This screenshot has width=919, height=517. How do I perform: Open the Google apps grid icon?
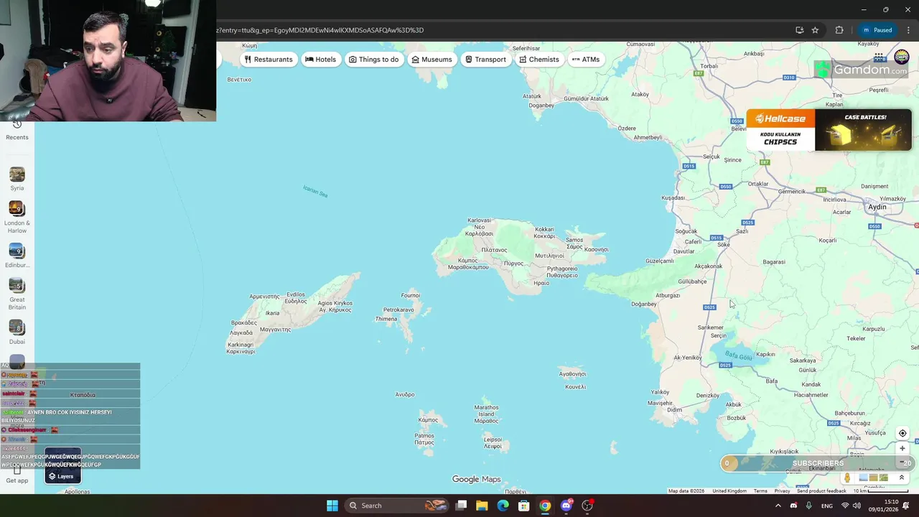click(879, 57)
